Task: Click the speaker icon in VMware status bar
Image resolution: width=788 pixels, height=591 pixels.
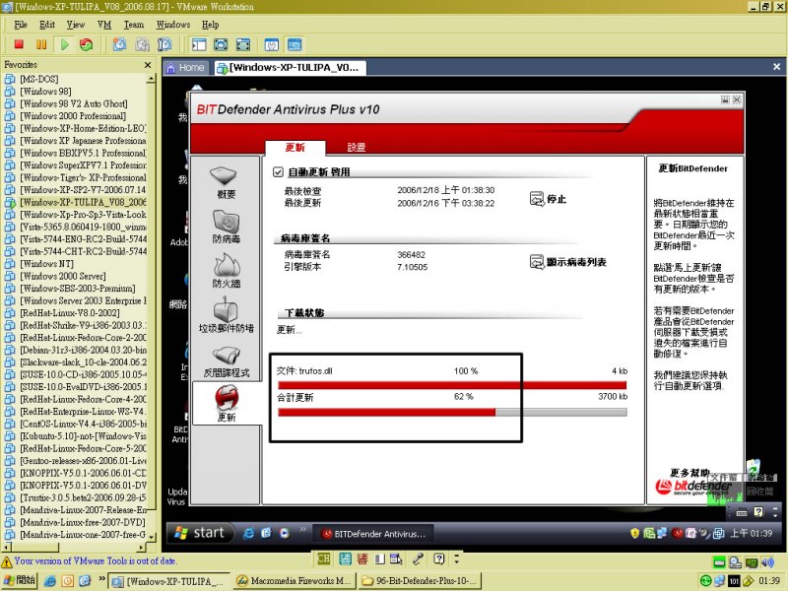Action: point(767,562)
